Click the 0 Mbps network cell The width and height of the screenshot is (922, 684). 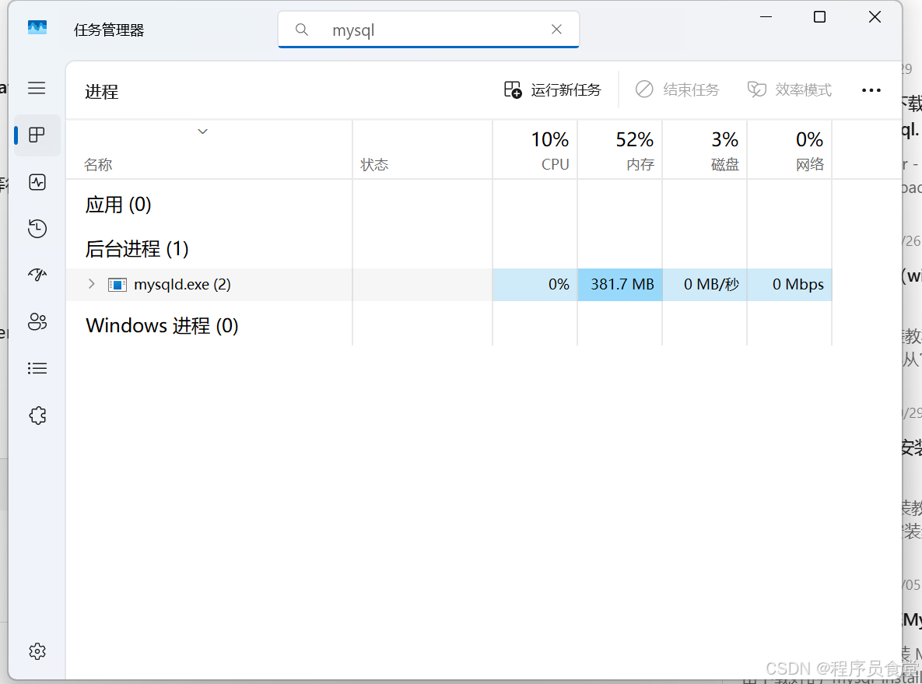click(x=790, y=285)
